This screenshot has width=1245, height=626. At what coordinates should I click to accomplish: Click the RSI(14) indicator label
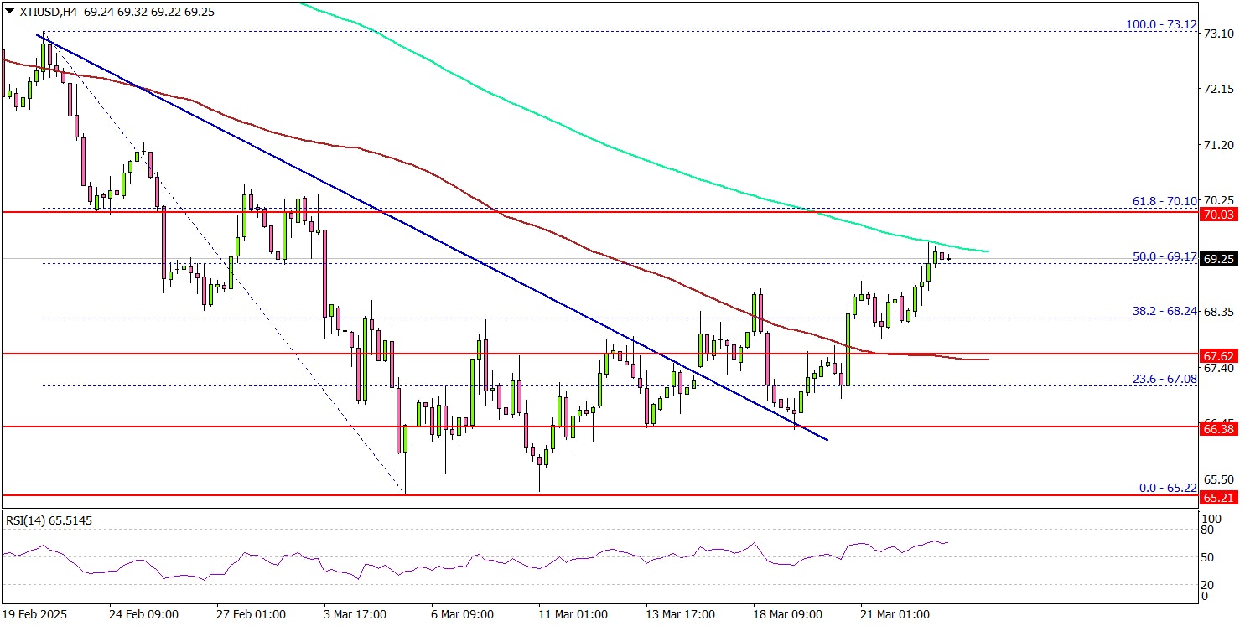[49, 520]
